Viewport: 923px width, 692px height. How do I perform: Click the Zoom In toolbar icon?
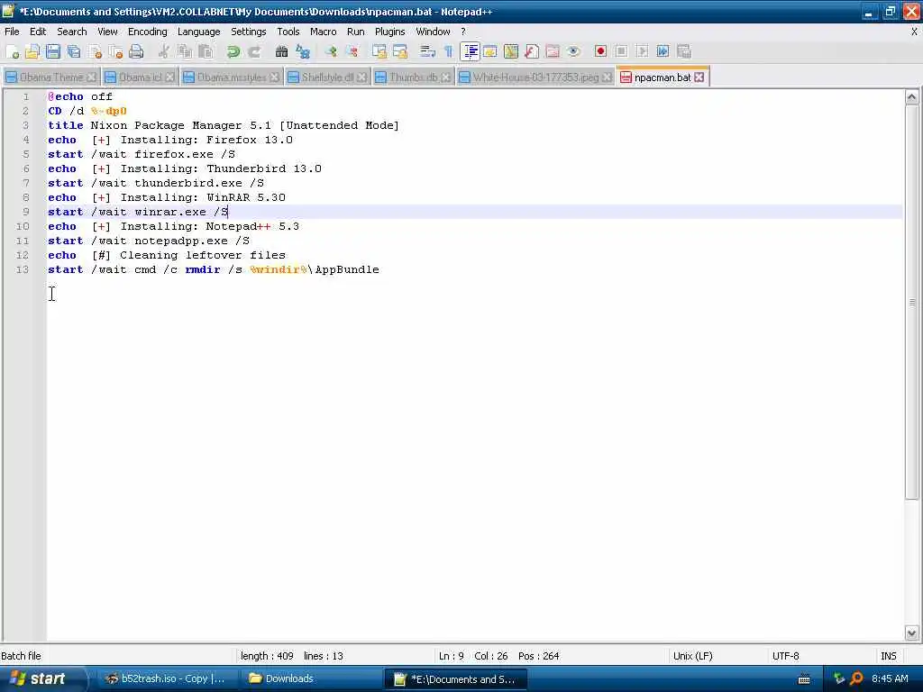[331, 51]
